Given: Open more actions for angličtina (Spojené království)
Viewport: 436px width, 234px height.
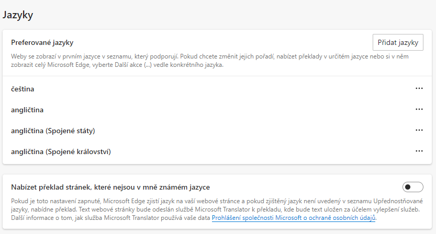Looking at the screenshot, I should [419, 151].
